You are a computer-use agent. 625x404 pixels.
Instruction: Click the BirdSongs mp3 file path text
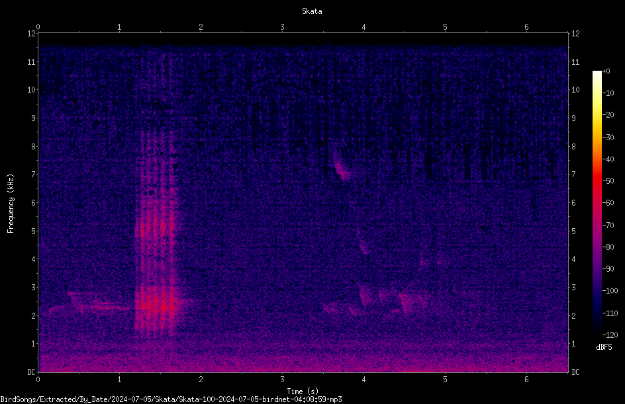[x=171, y=399]
